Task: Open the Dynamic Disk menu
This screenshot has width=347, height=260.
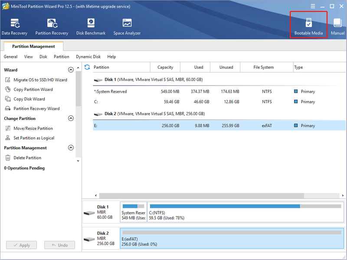Action: (x=88, y=57)
